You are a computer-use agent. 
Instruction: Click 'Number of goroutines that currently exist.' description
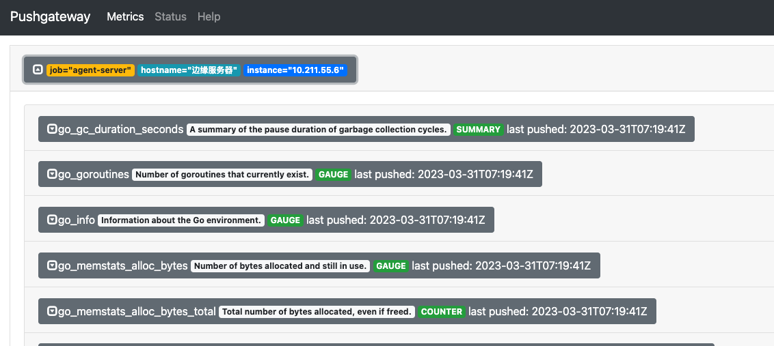(x=222, y=175)
